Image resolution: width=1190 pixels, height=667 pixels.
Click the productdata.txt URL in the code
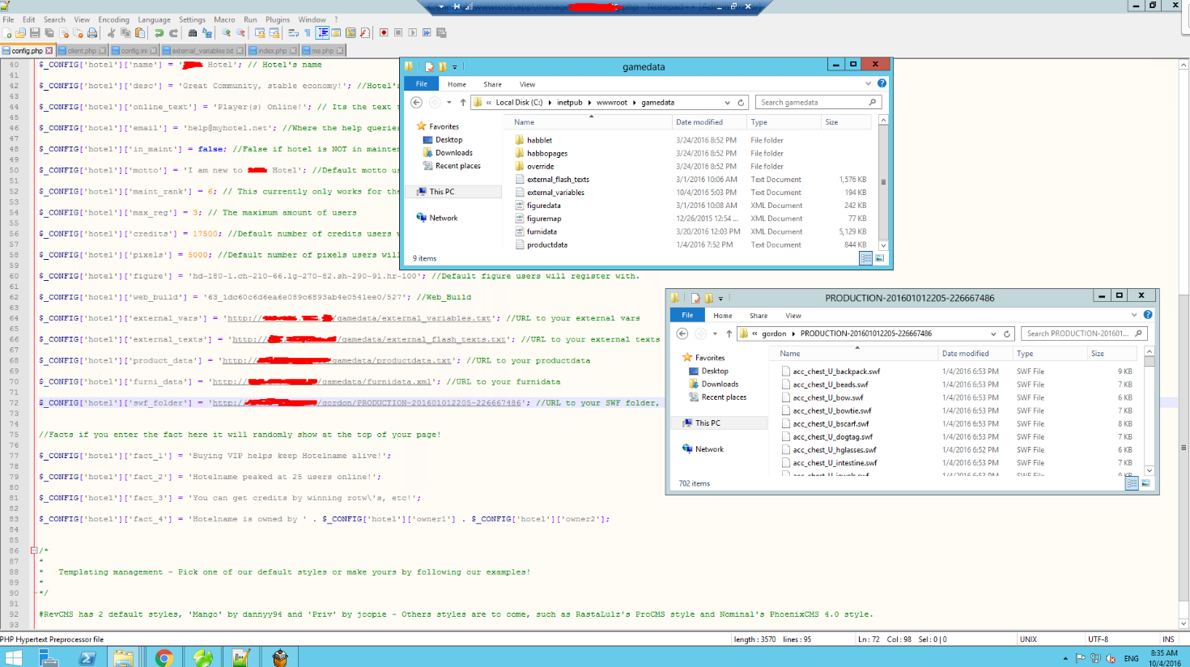click(x=337, y=360)
